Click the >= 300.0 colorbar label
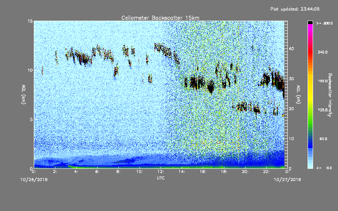Image resolution: width=338 pixels, height=211 pixels. pyautogui.click(x=324, y=23)
